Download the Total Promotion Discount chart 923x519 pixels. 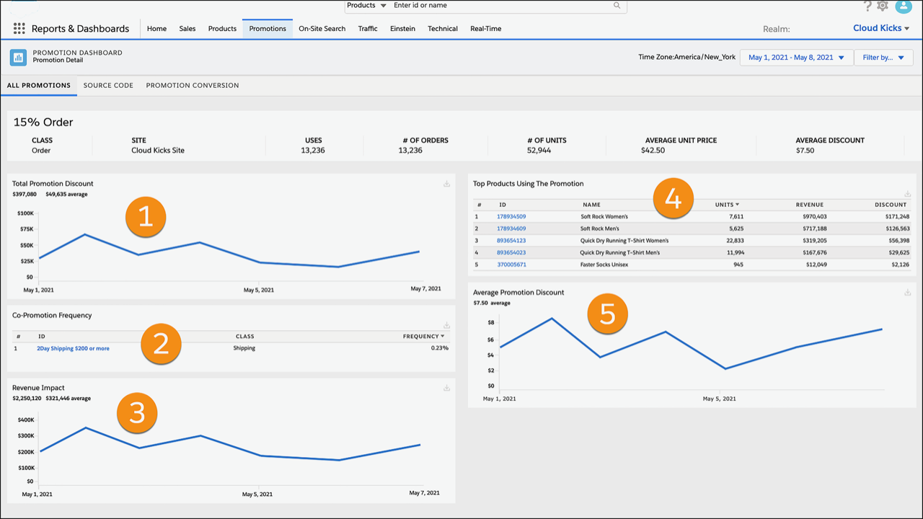tap(446, 183)
